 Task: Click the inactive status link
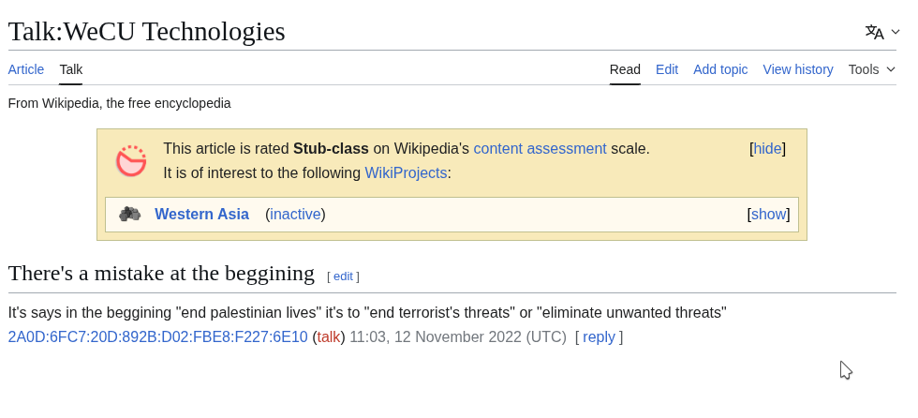click(296, 215)
